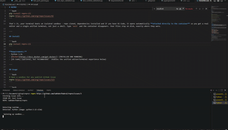Click the docs.docker.com/get-docker link
This screenshot has width=228, height=130.
pos(38,57)
